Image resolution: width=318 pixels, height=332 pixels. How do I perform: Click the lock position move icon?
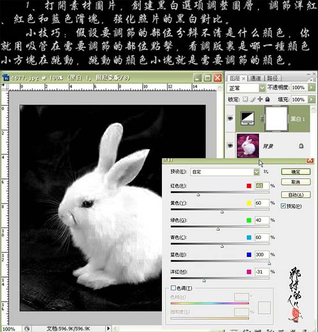pyautogui.click(x=260, y=99)
